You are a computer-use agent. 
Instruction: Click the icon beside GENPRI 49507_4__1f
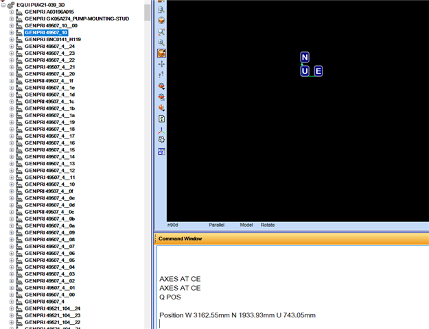19,81
